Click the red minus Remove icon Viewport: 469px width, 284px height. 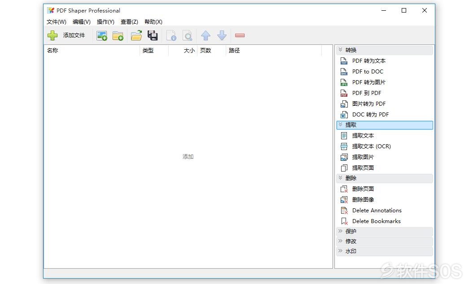click(x=240, y=35)
